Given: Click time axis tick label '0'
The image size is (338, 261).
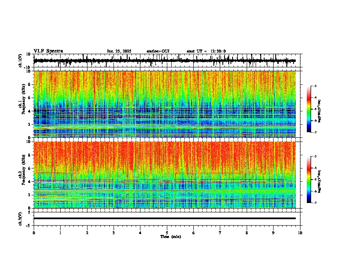Looking at the screenshot, I should 34,233.
